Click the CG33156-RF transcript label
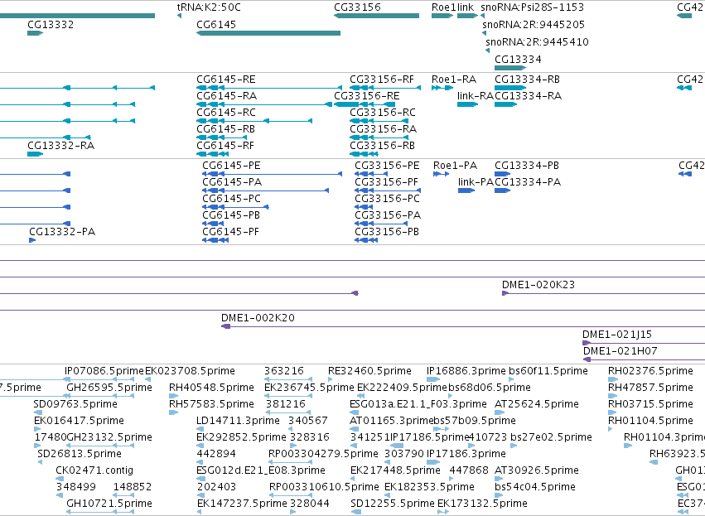This screenshot has width=705, height=516. [382, 80]
